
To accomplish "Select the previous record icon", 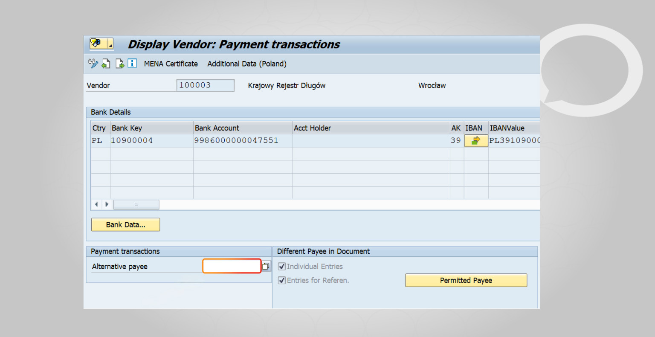I will tap(106, 63).
